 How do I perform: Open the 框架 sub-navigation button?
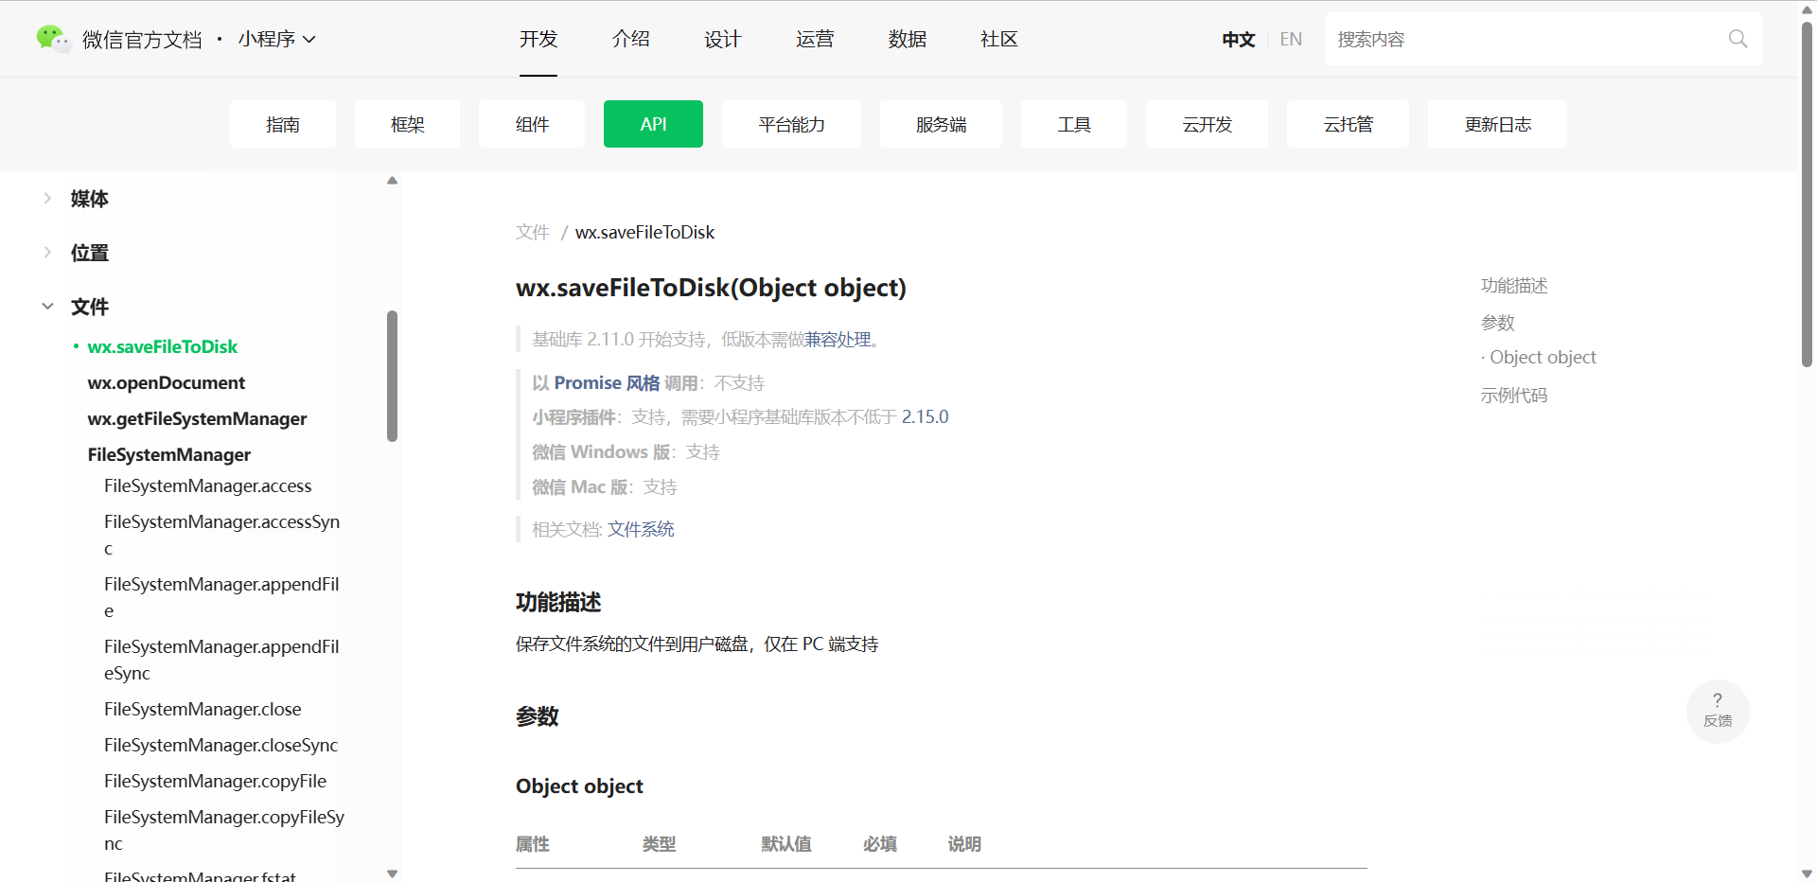pyautogui.click(x=408, y=124)
